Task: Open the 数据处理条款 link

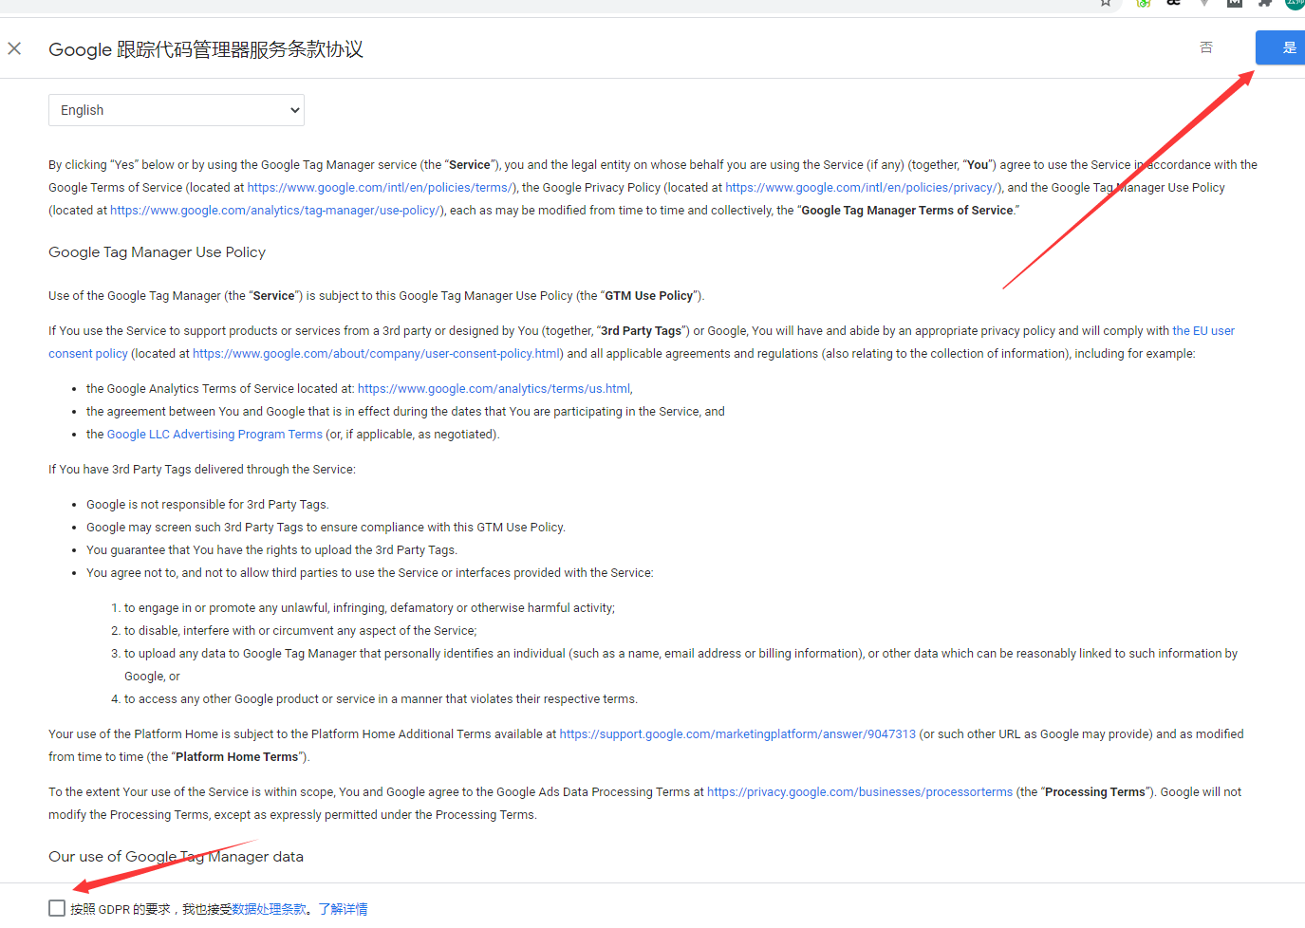Action: (270, 909)
